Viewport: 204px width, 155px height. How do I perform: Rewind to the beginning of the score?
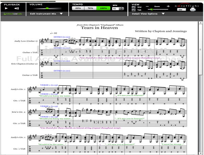coord(16,8)
